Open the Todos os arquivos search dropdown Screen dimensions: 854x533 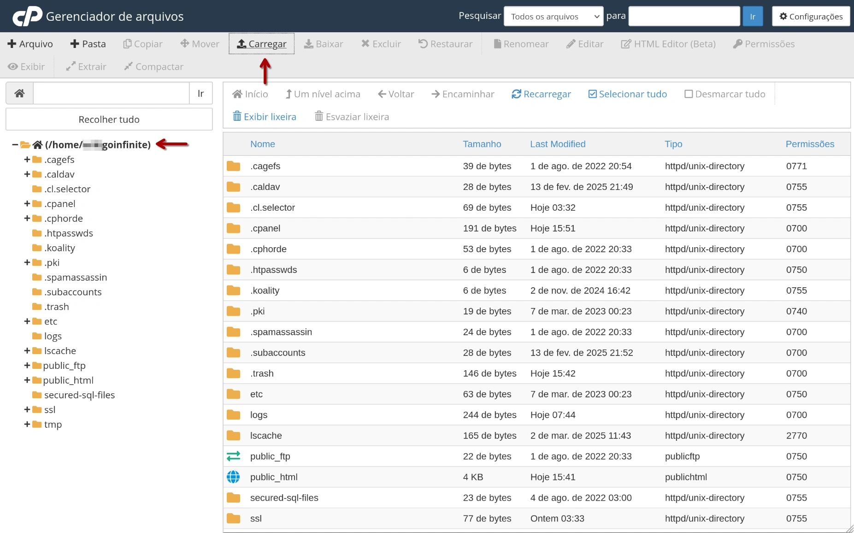(x=553, y=16)
